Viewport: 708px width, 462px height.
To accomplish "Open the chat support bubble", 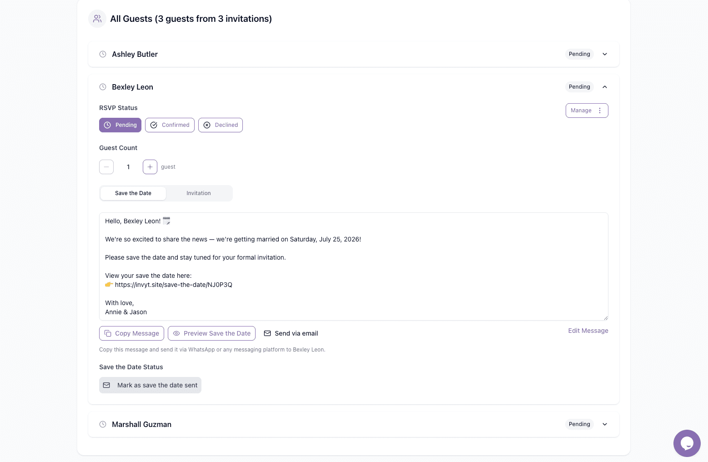I will pyautogui.click(x=687, y=443).
